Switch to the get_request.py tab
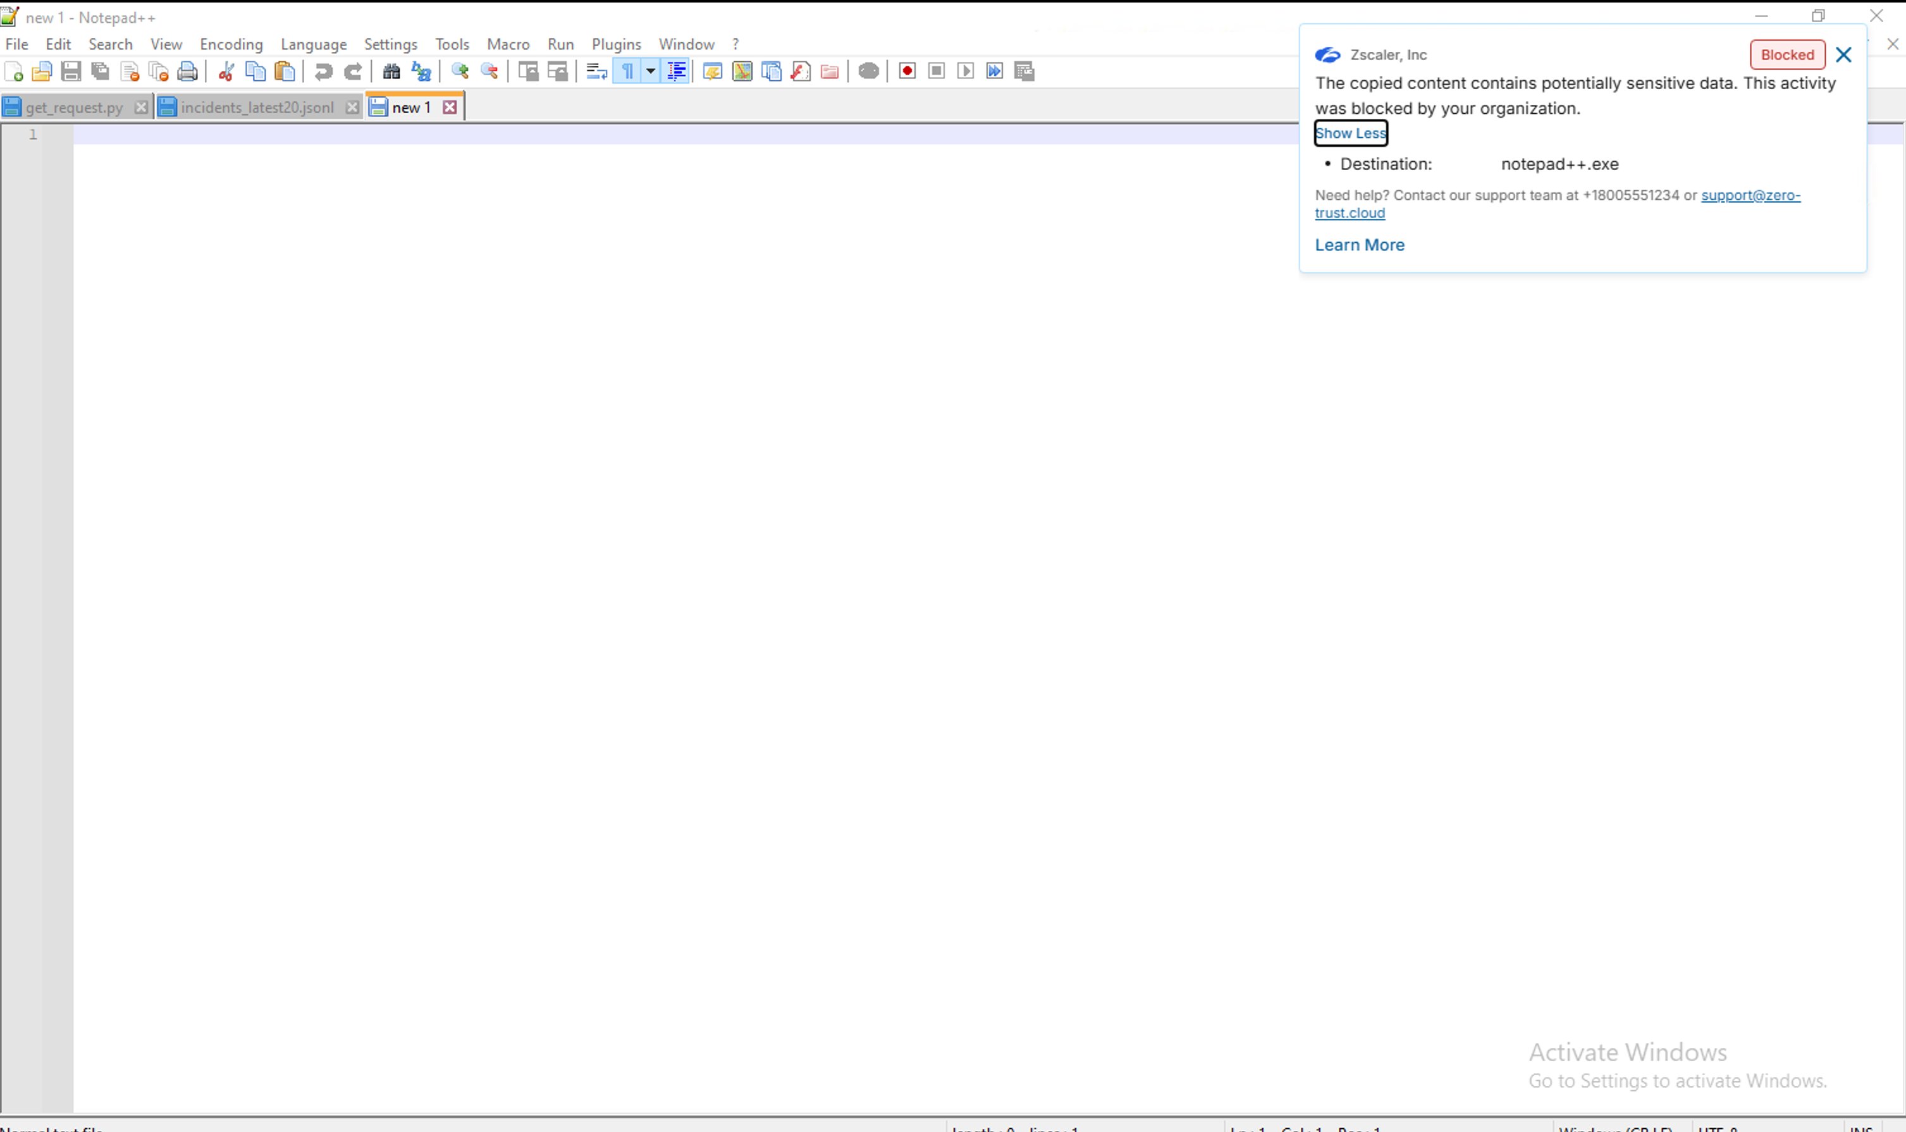 (74, 108)
